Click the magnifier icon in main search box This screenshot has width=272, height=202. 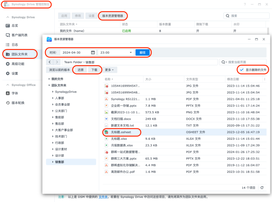pyautogui.click(x=227, y=16)
